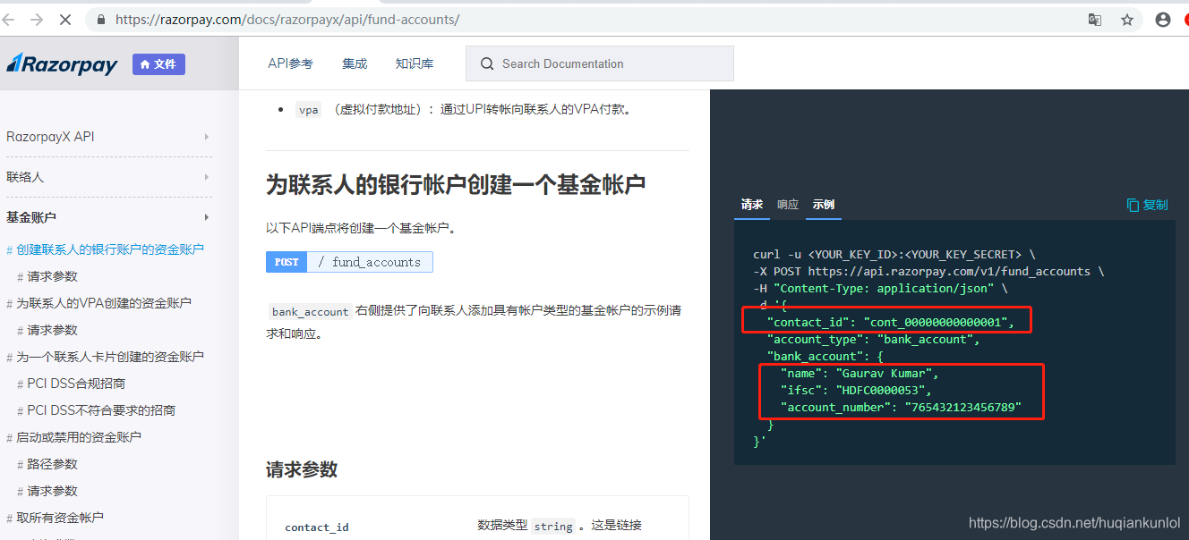Click the copy 复制 code button

pyautogui.click(x=1147, y=205)
